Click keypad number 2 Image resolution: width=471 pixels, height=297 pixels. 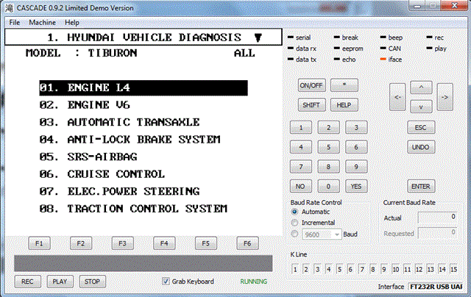(x=329, y=128)
